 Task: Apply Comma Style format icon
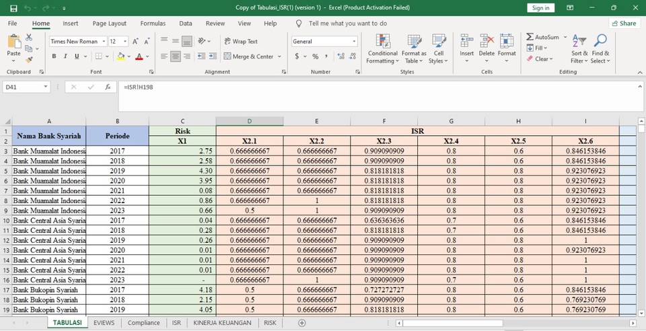(326, 57)
